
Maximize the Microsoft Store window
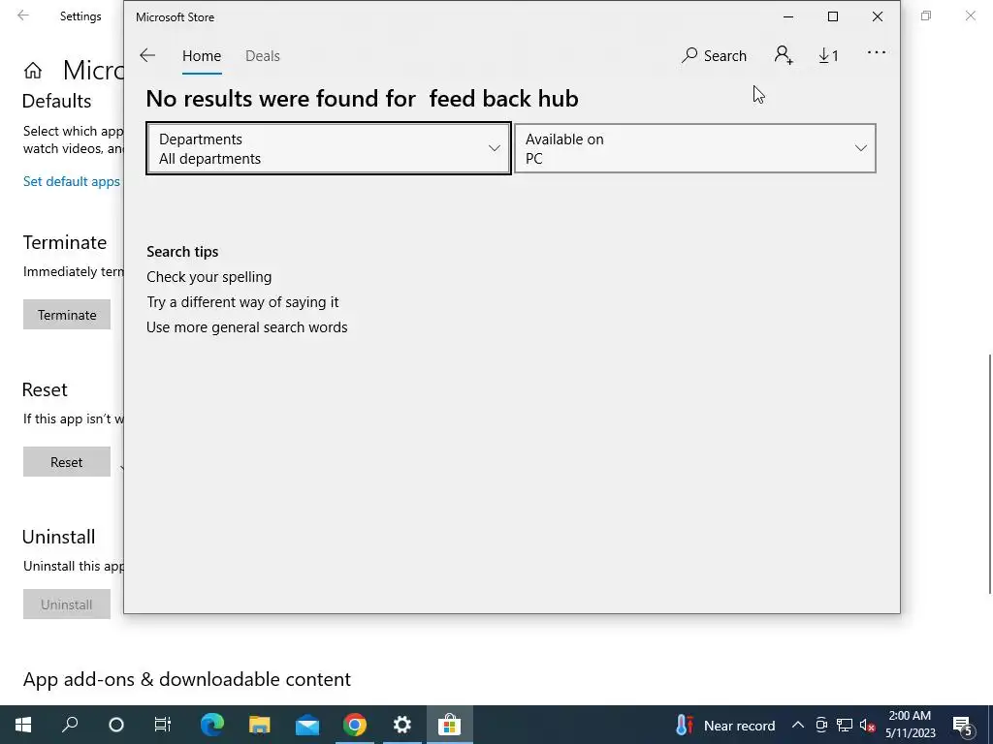click(833, 17)
